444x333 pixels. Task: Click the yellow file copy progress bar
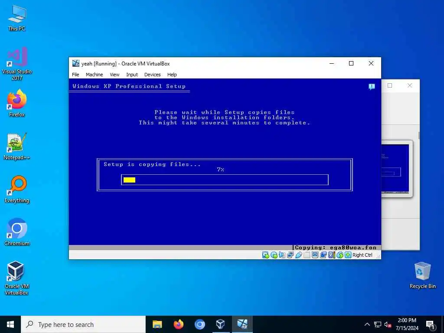click(129, 180)
